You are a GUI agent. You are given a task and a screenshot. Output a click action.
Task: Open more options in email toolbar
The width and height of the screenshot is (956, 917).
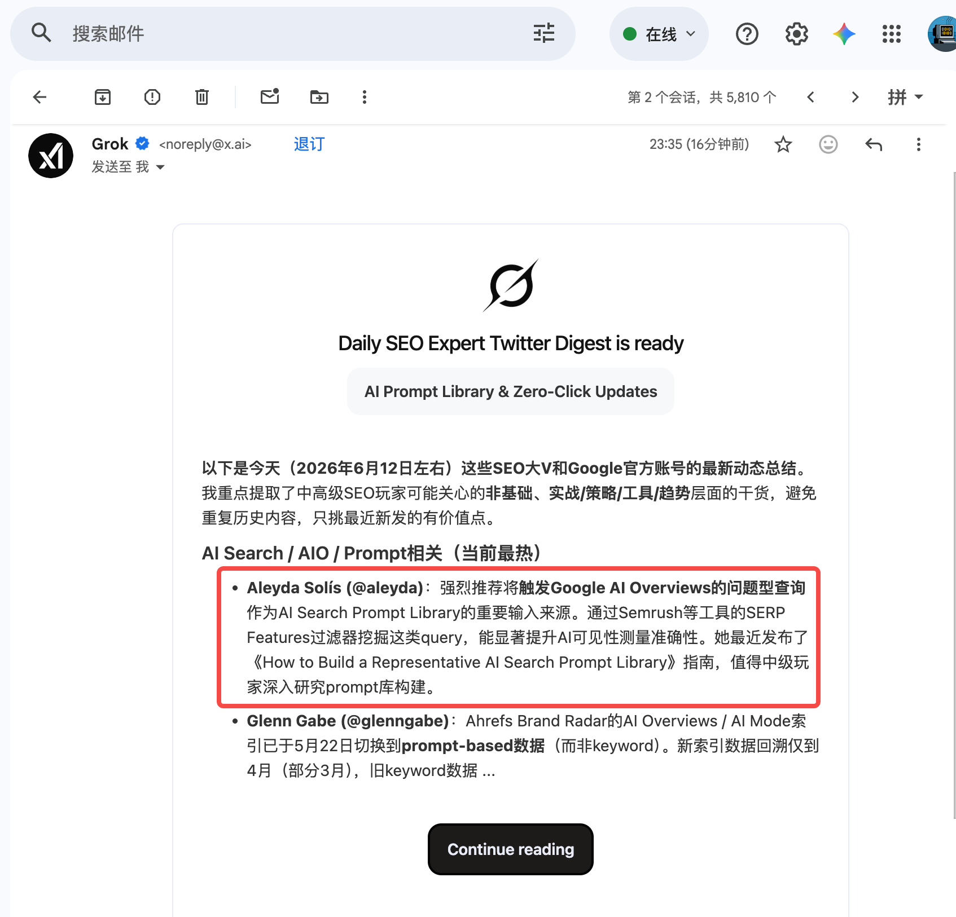pos(365,97)
